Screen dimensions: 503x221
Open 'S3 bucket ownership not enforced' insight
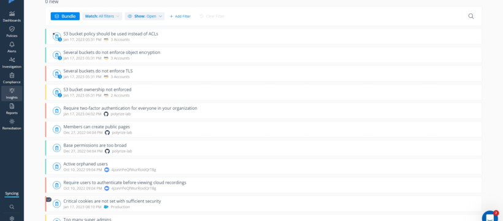click(x=97, y=90)
